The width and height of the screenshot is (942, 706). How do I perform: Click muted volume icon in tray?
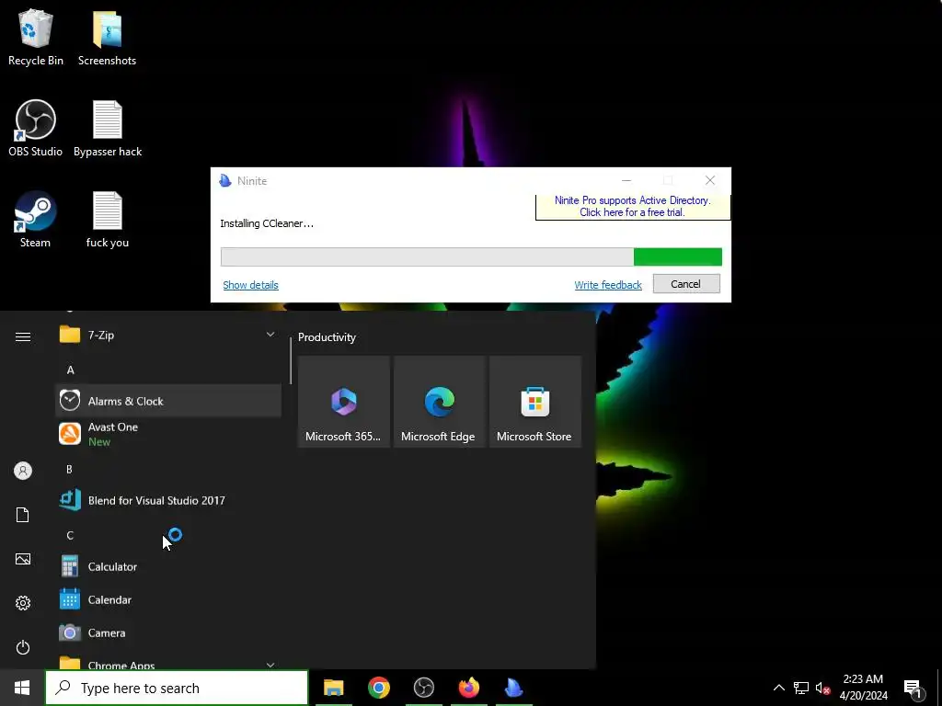(x=822, y=688)
